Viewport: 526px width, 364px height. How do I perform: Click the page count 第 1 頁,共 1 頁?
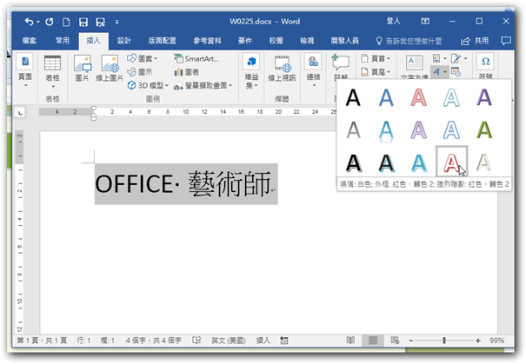point(42,341)
